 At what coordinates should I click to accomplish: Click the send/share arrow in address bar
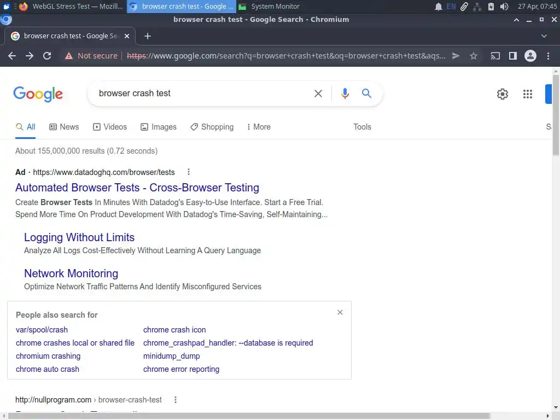coord(456,56)
